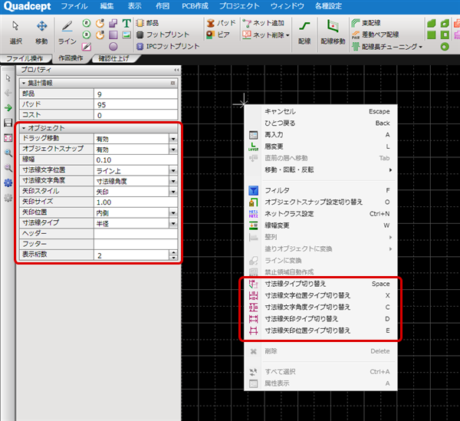Open the ウィンドウ menu
Screen dimensions: 460x421
click(287, 6)
